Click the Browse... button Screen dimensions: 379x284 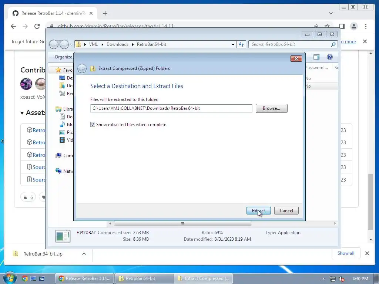pyautogui.click(x=271, y=108)
